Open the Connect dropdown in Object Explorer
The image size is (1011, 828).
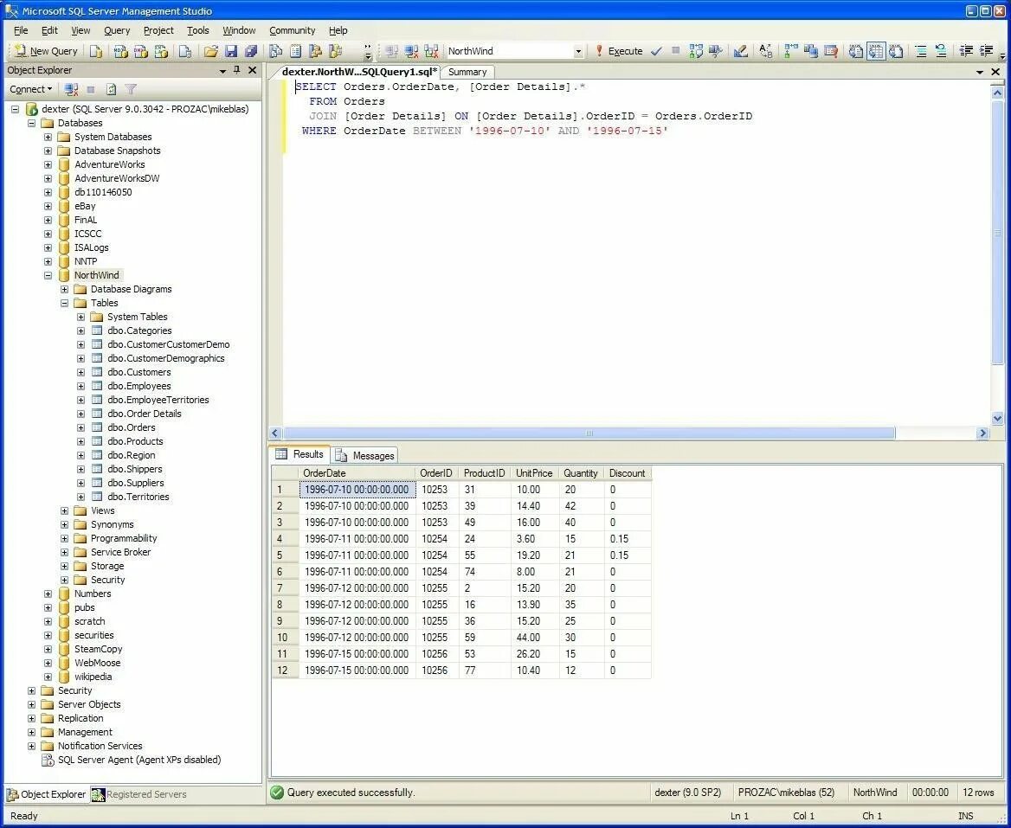[30, 89]
